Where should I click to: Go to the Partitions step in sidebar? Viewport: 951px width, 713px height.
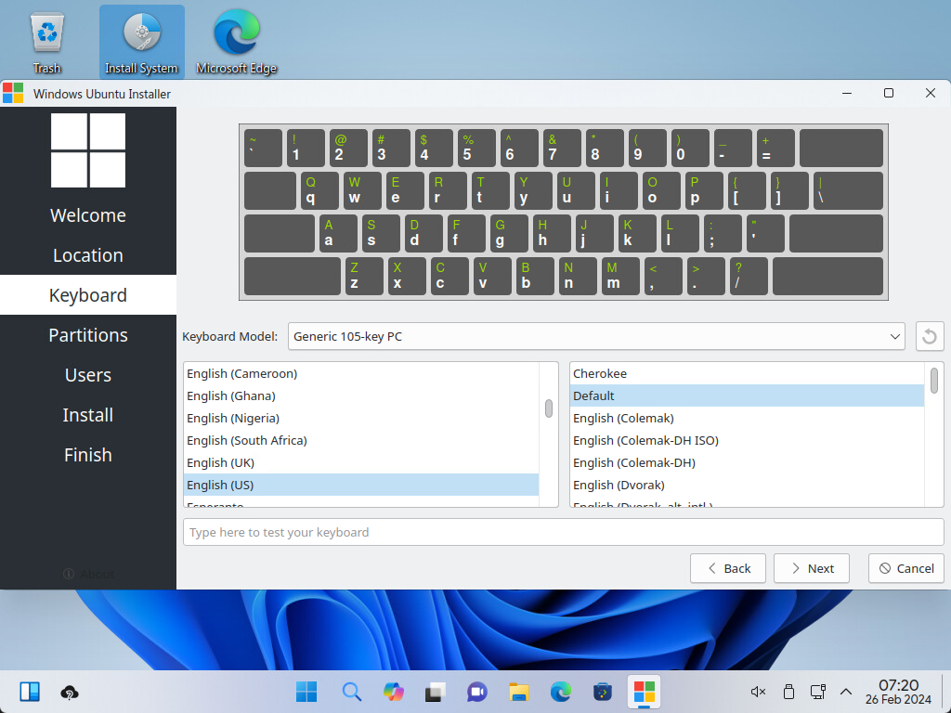tap(88, 335)
